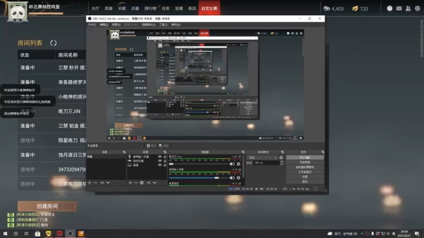The height and width of the screenshot is (238, 424).
Task: Open the 淡出 transition dropdown
Action: pos(262,158)
